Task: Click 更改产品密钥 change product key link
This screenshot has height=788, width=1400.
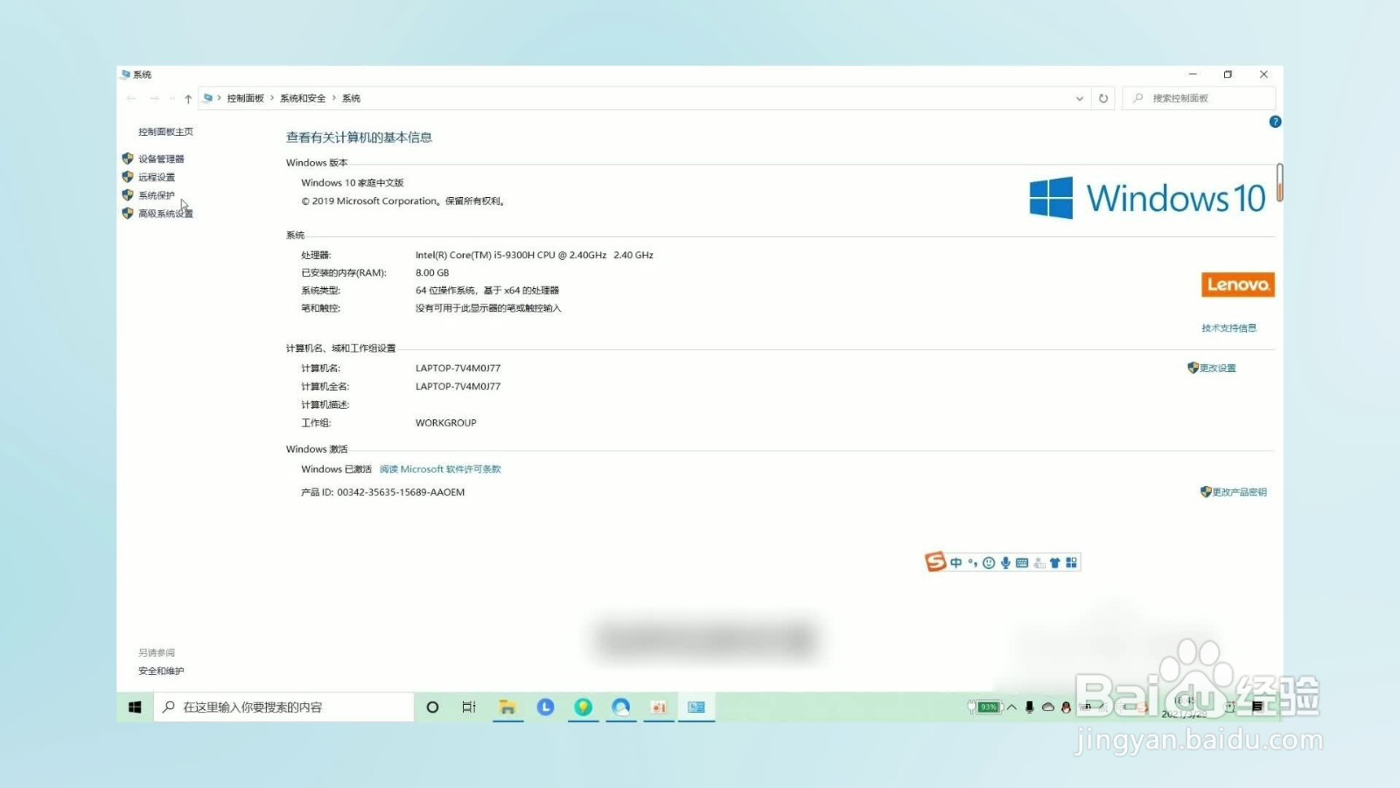Action: click(1239, 492)
